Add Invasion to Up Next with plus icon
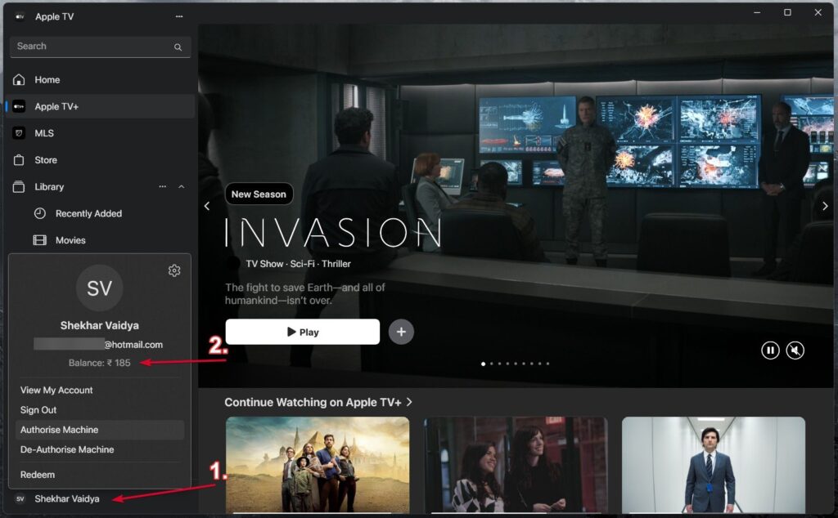Screen dimensions: 838x518 [x=401, y=332]
